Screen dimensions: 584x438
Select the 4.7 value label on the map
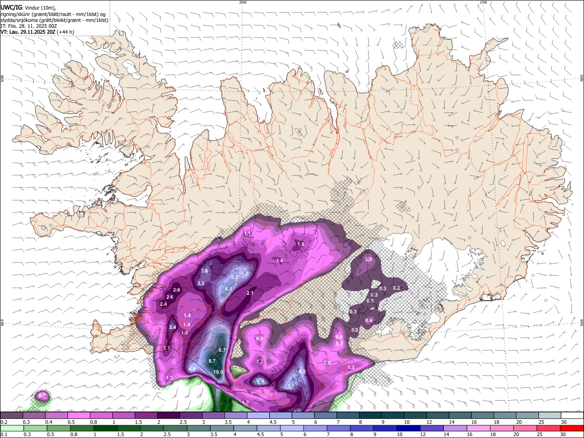pyautogui.click(x=245, y=274)
